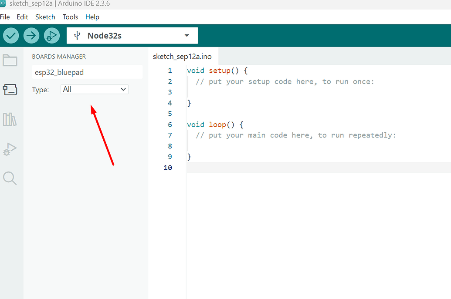This screenshot has width=451, height=299.
Task: Open the Sketchbook folder sidebar icon
Action: point(10,60)
